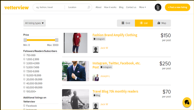Click the Grid view squares icon

pyautogui.click(x=123, y=23)
